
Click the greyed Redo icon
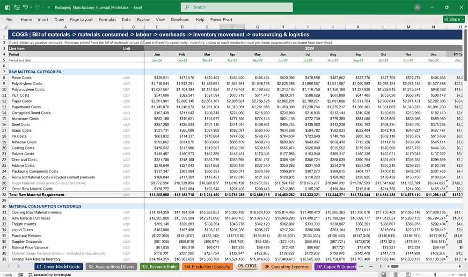(37, 7)
